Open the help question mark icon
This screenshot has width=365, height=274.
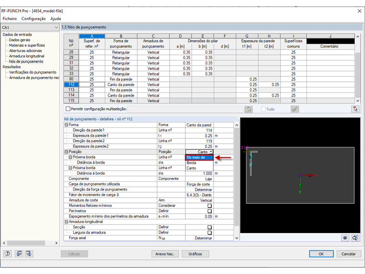pos(8,253)
